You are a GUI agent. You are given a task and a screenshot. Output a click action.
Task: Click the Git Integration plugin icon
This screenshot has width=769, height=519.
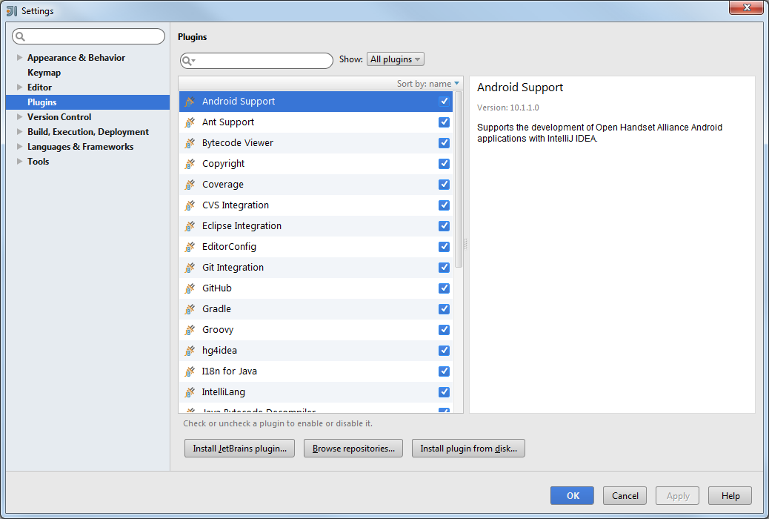coord(190,268)
